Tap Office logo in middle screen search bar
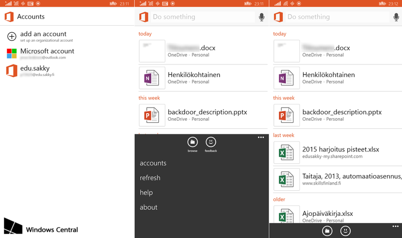This screenshot has height=238, width=402. (x=144, y=17)
